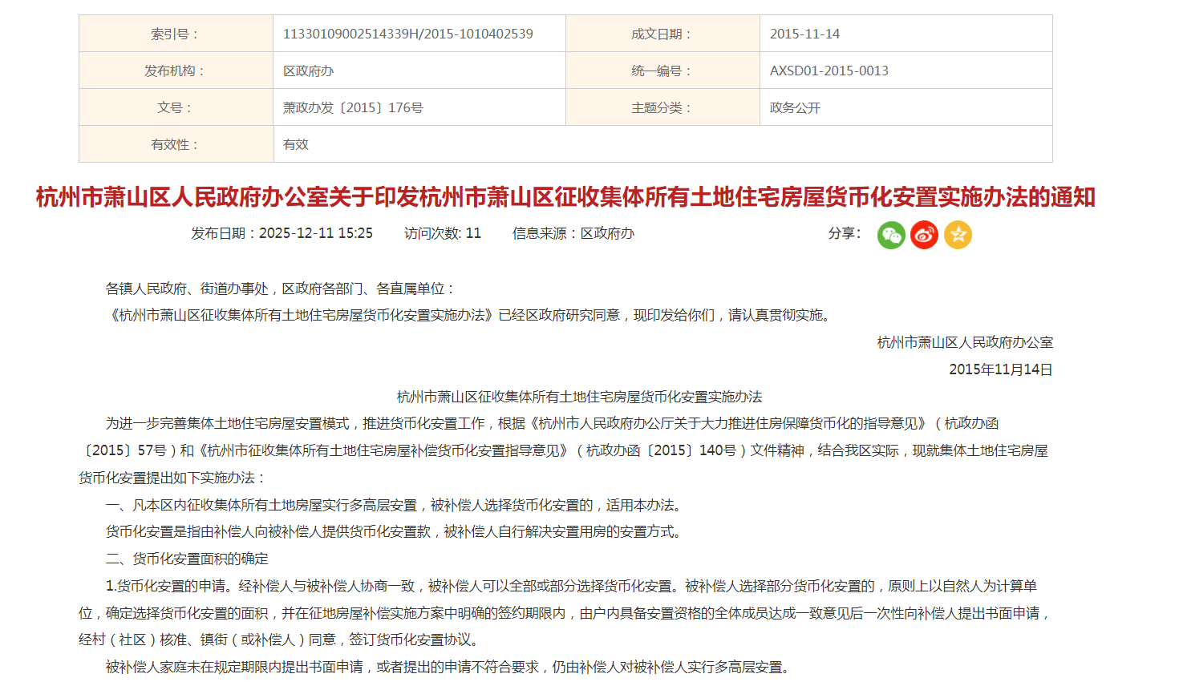Click the red article headline
The width and height of the screenshot is (1179, 682).
tap(565, 197)
